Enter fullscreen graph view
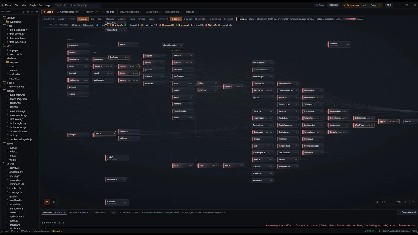 (x=383, y=202)
